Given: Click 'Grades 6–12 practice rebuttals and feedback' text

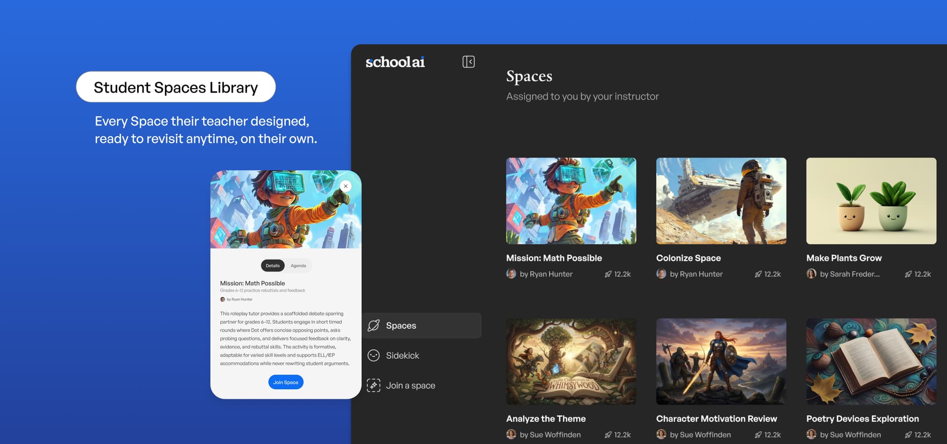Looking at the screenshot, I should [262, 290].
